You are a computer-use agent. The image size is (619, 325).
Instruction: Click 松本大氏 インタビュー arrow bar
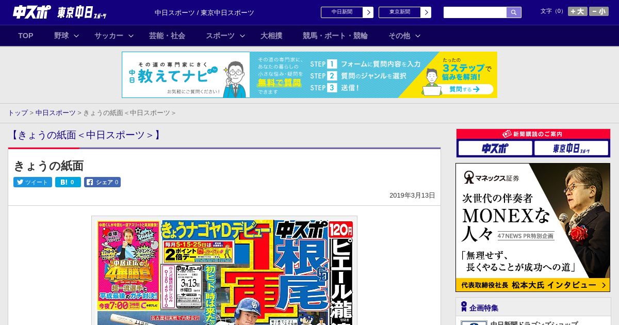click(533, 285)
